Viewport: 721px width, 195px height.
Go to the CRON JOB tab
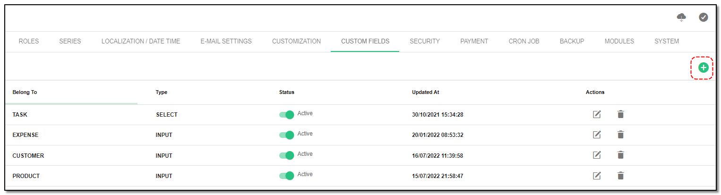[x=524, y=41]
